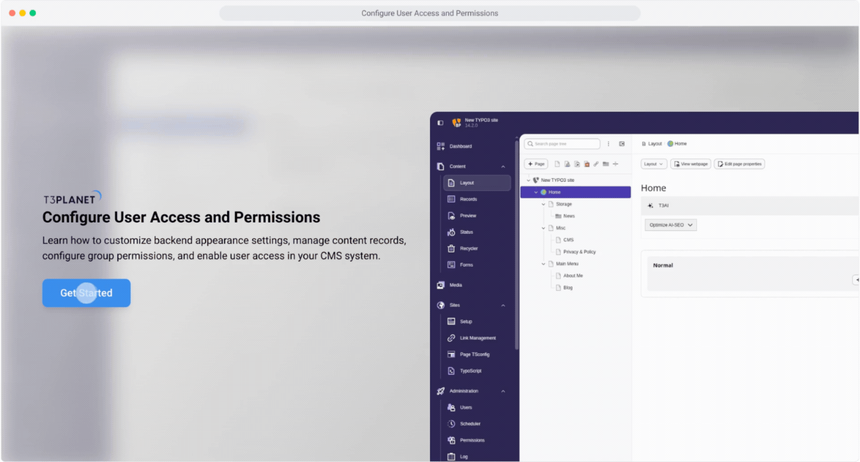Click the Page TSconfig icon
860x462 pixels.
[x=451, y=355]
